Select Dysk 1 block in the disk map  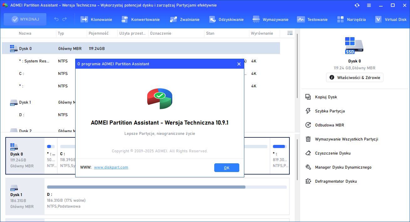[25, 196]
